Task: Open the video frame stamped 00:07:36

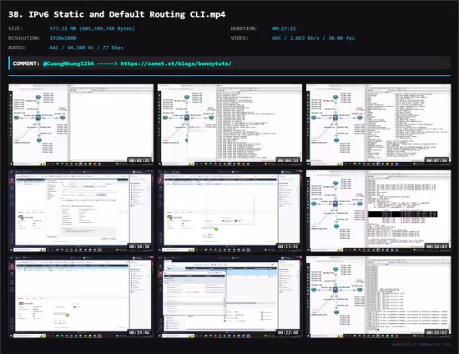Action: pos(379,124)
